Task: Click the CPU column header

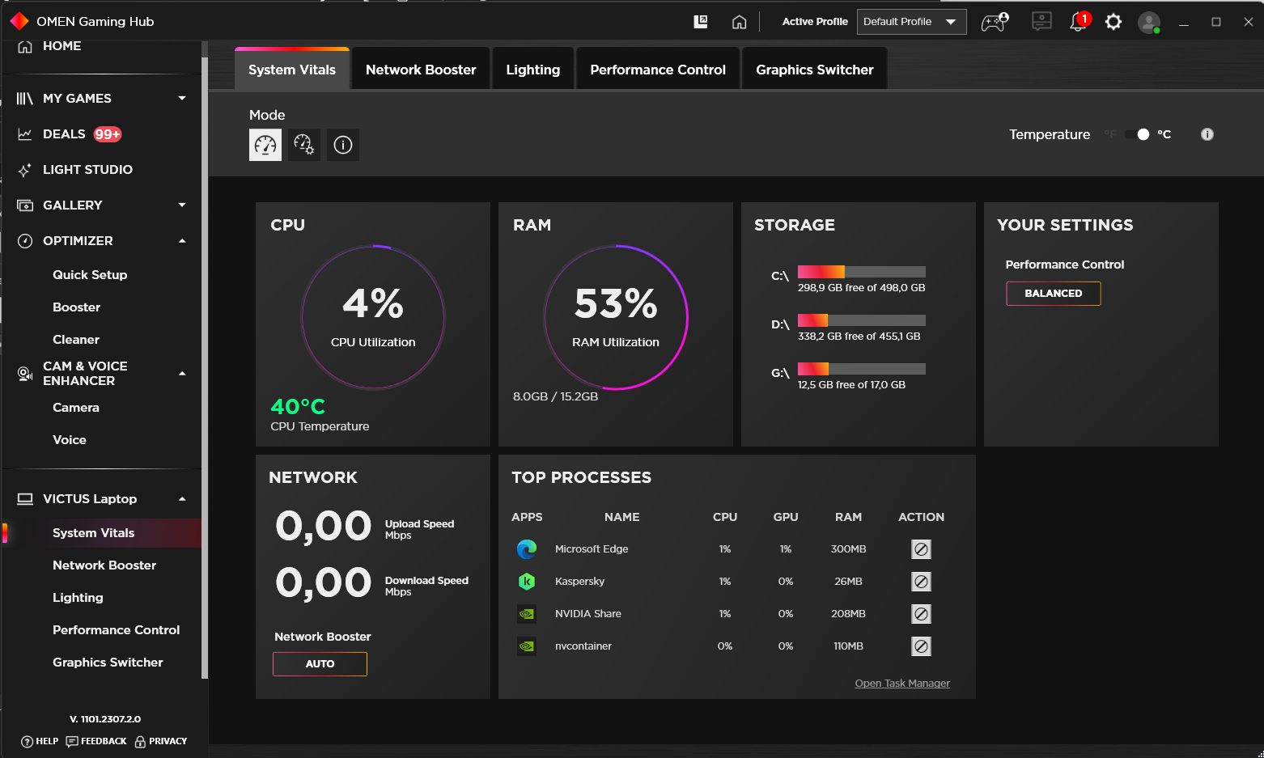Action: tap(725, 517)
